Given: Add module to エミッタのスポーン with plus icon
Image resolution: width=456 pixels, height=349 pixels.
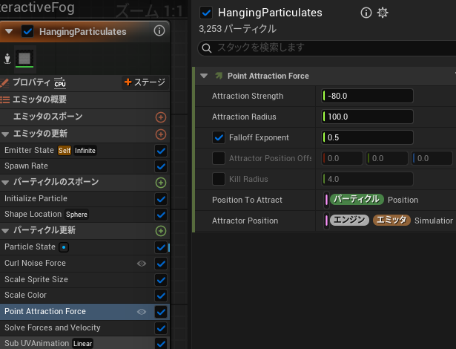Looking at the screenshot, I should (161, 117).
